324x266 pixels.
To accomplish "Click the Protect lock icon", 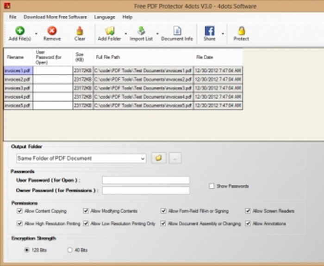I will point(241,31).
